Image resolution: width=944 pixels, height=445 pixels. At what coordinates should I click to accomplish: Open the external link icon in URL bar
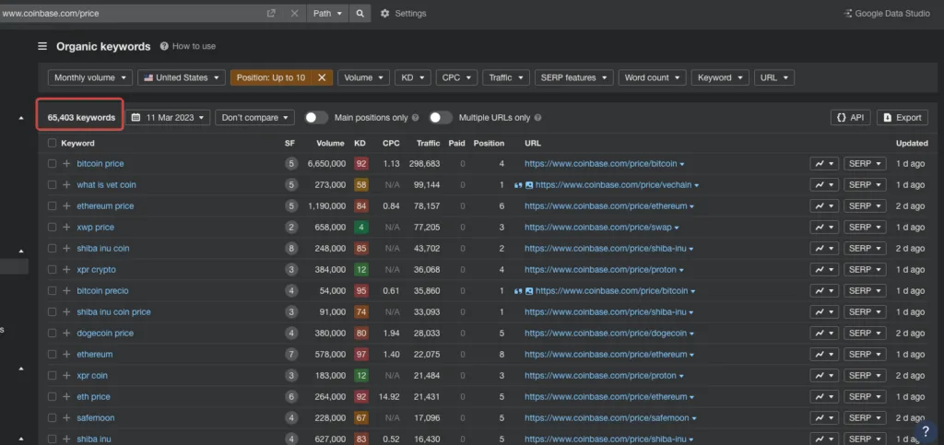[271, 13]
